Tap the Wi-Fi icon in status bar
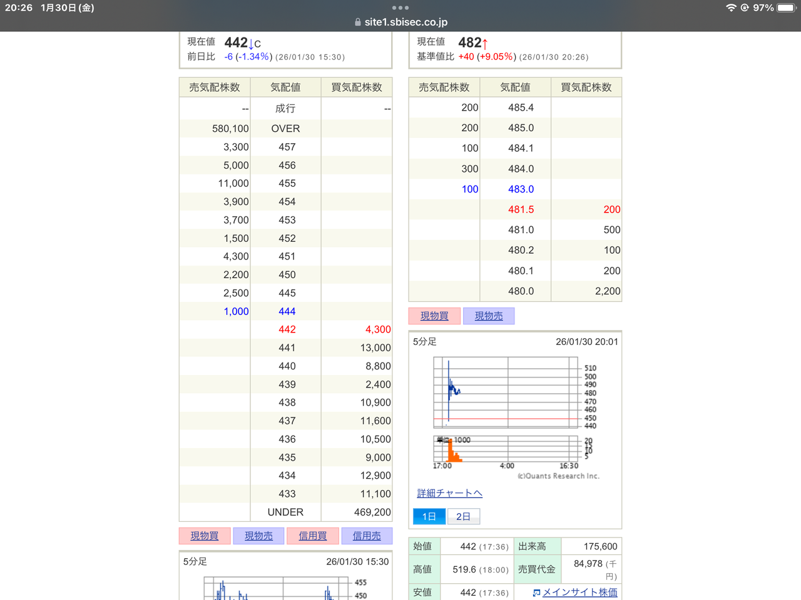The height and width of the screenshot is (600, 801). coord(730,7)
